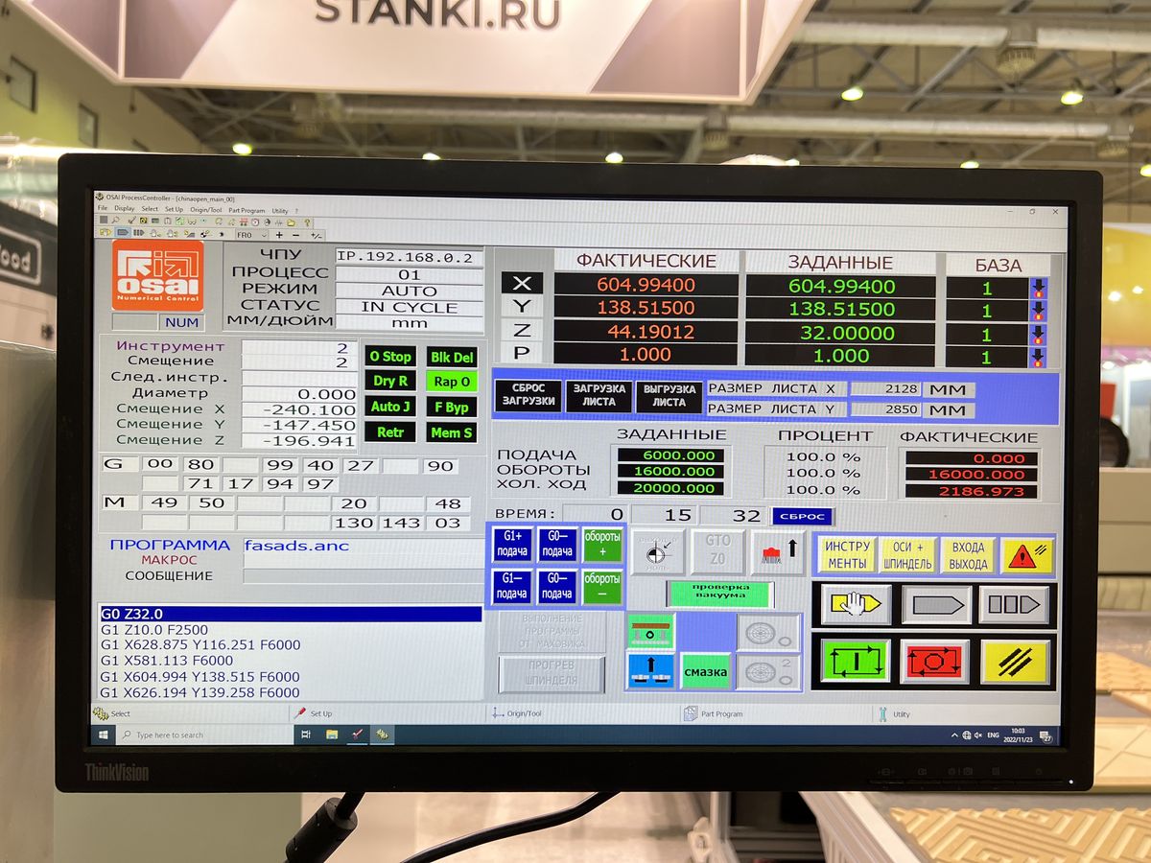Click the yellow reset button with diagonal stripes

click(x=1015, y=660)
